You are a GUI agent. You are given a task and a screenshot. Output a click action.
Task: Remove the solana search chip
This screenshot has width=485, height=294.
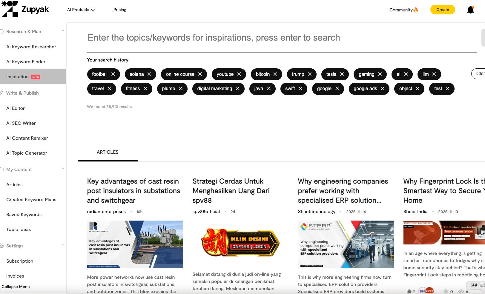coord(149,74)
